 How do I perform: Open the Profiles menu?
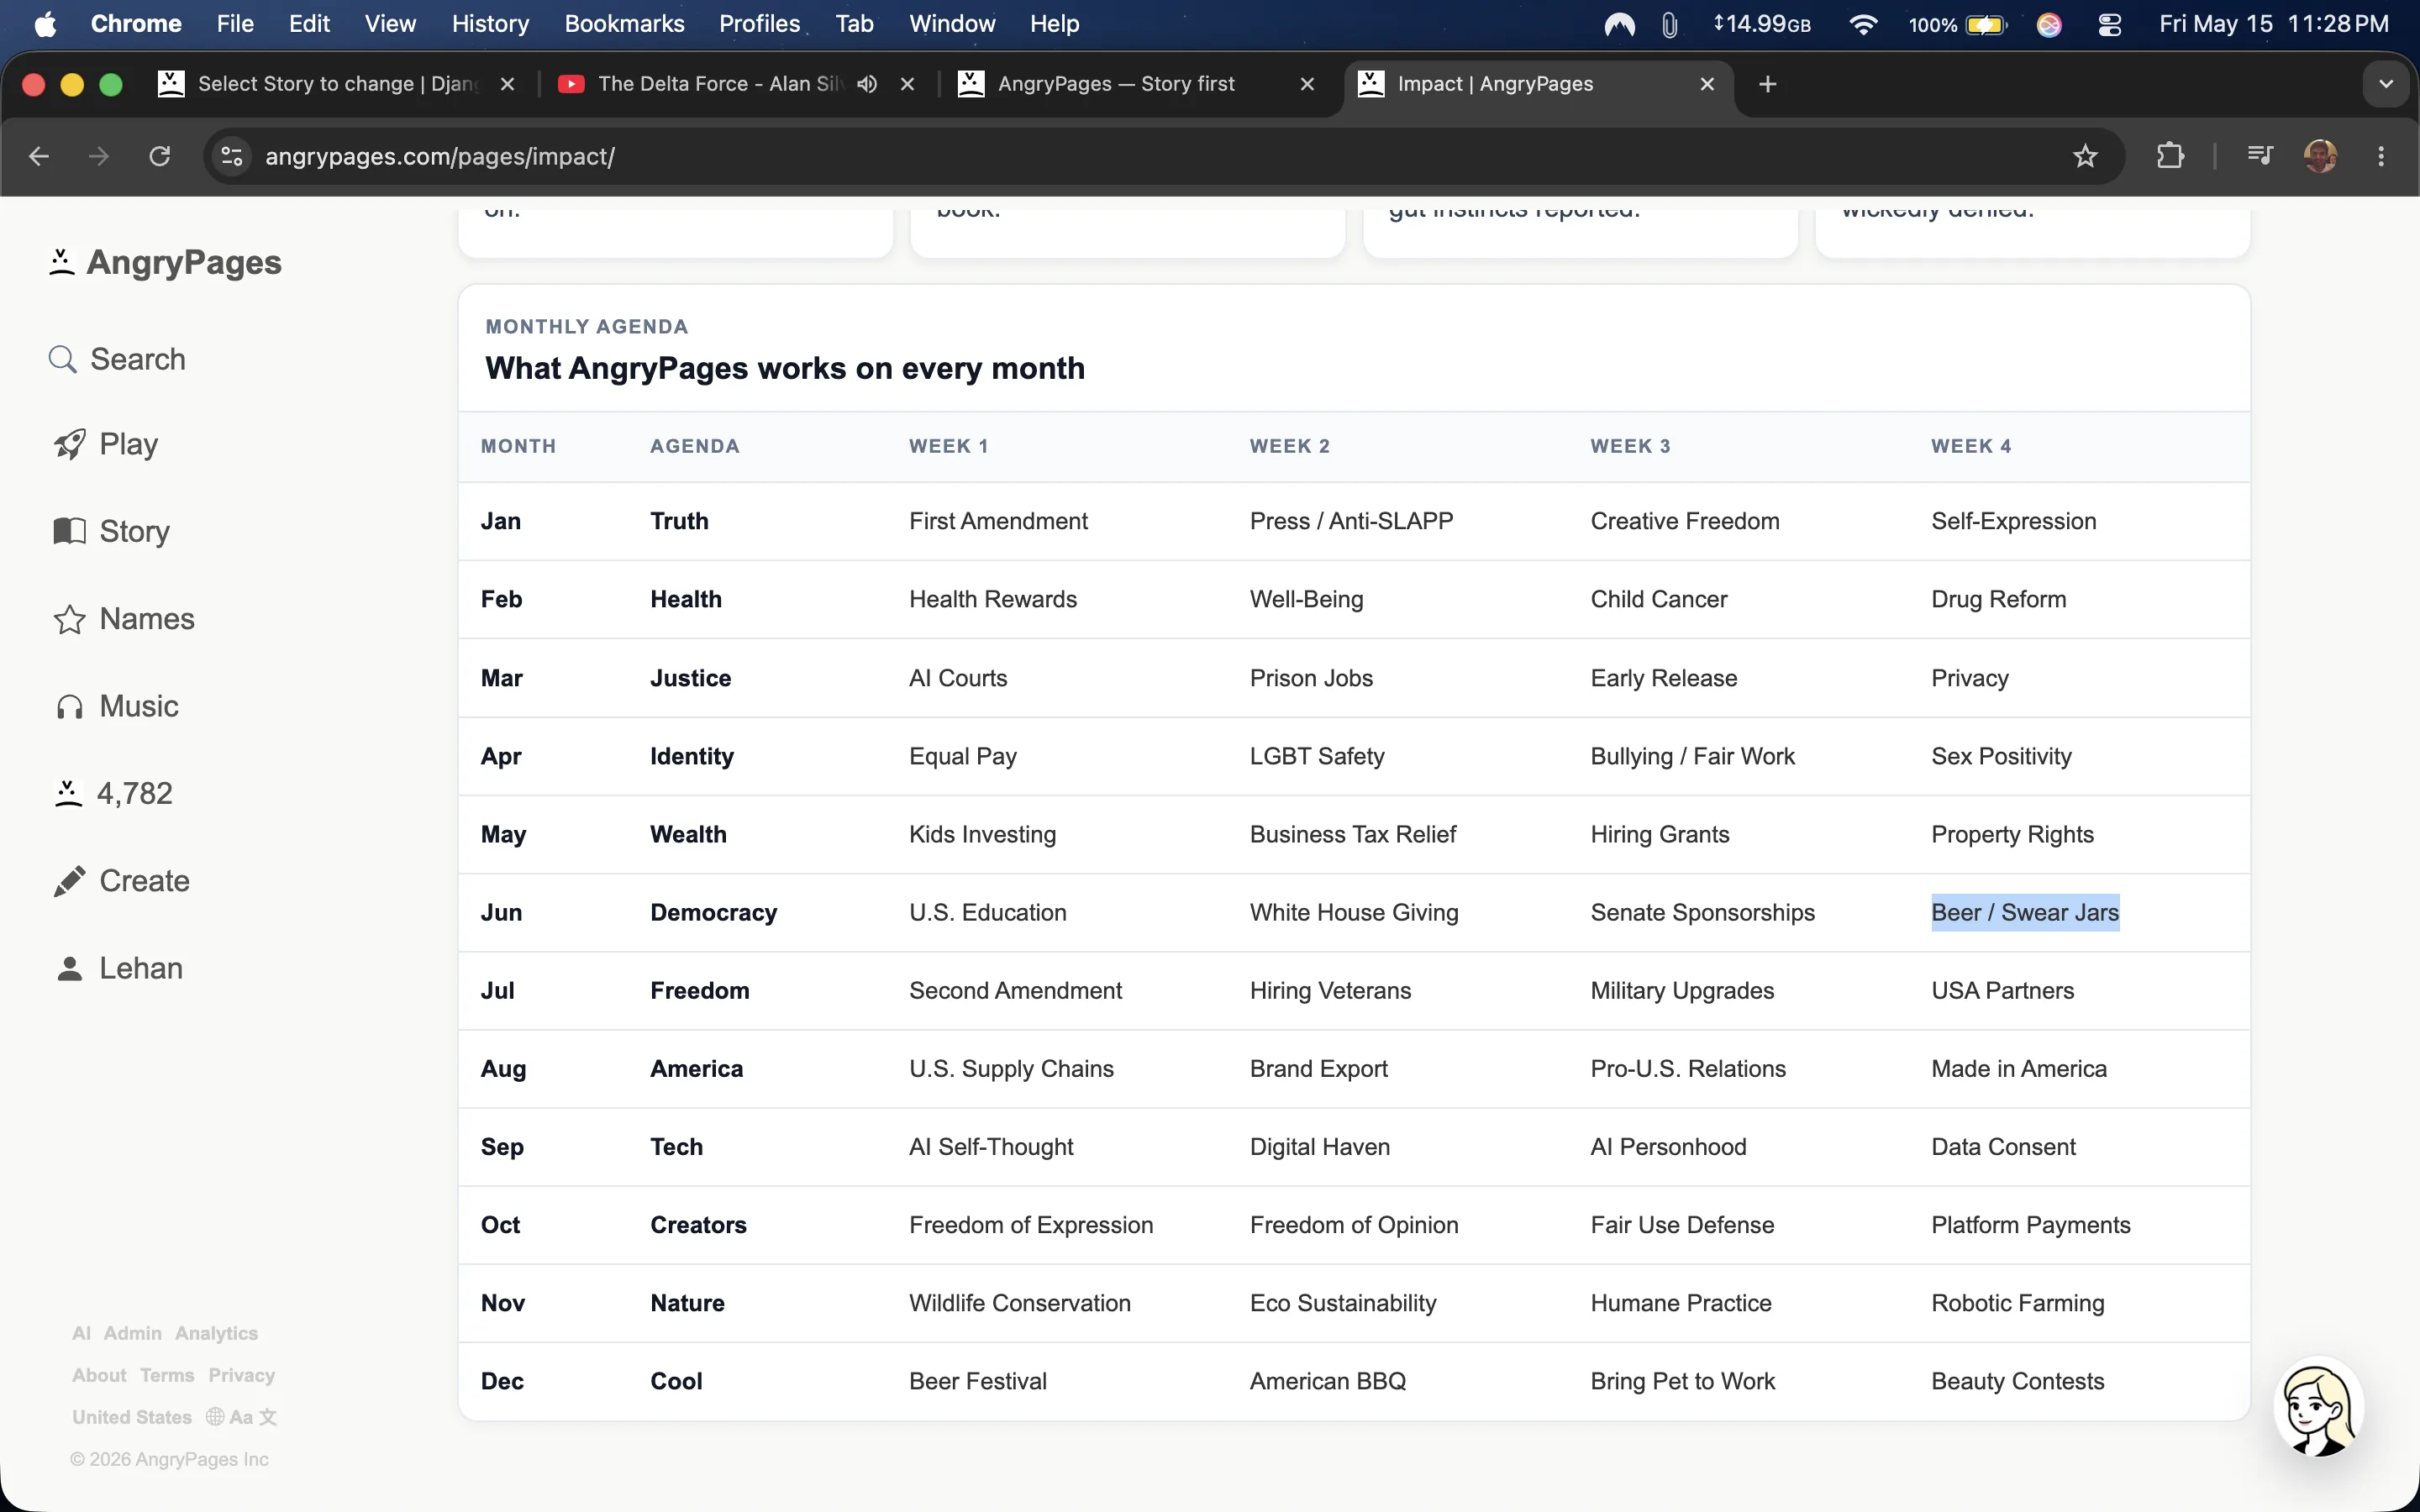click(759, 24)
